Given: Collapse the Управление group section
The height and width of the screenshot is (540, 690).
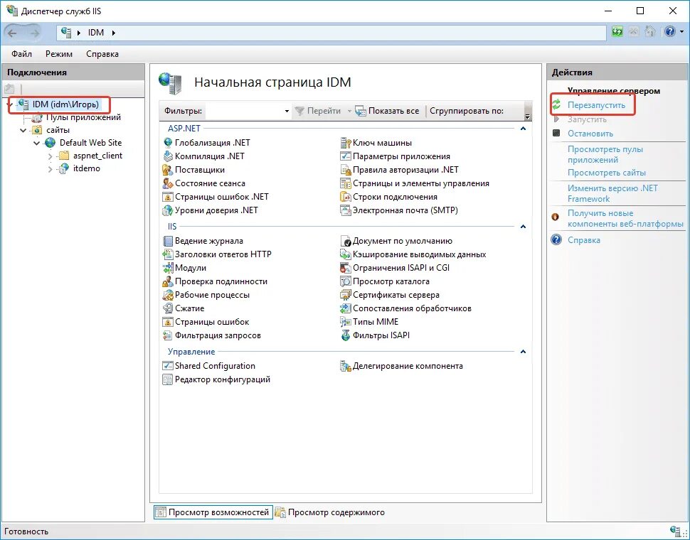Looking at the screenshot, I should (x=524, y=352).
